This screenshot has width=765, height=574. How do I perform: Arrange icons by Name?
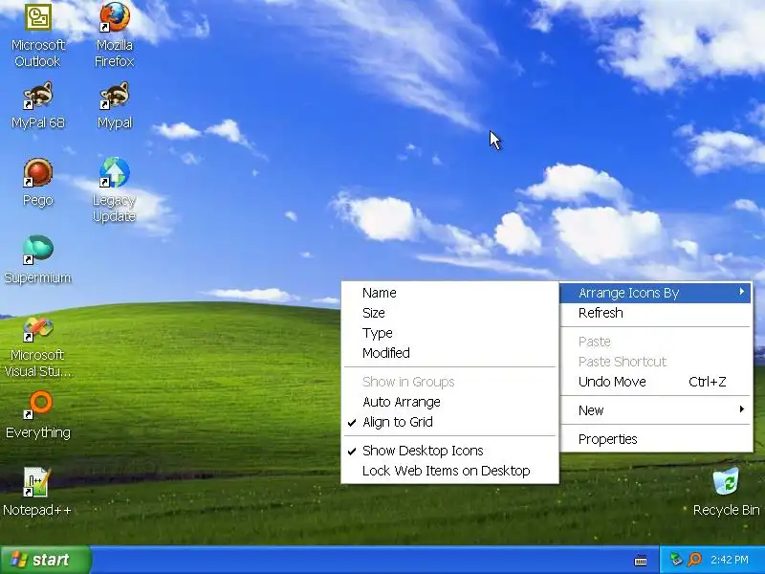449,293
